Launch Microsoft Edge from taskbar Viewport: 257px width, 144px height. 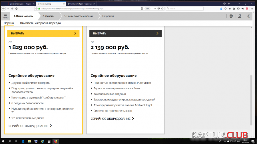23,141
